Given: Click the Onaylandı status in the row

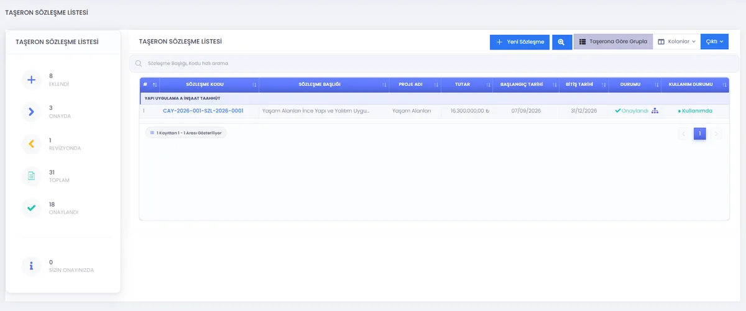Looking at the screenshot, I should (632, 110).
